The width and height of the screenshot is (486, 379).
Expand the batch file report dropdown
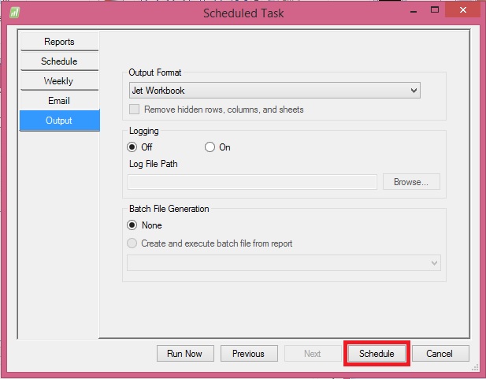click(x=284, y=262)
